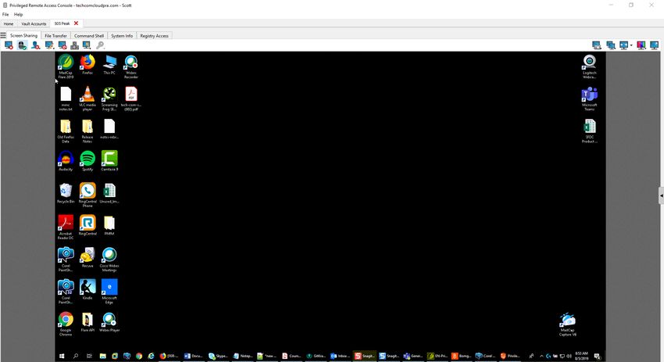Screen dimensions: 664x362
Task: Open the hamburger session menu
Action: [3, 36]
